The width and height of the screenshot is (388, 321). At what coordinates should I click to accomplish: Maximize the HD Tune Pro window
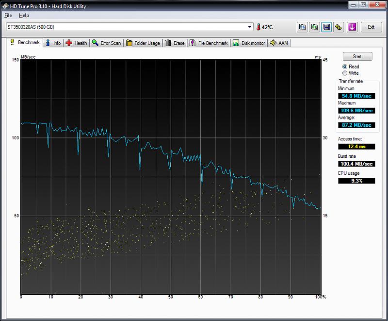[363, 5]
